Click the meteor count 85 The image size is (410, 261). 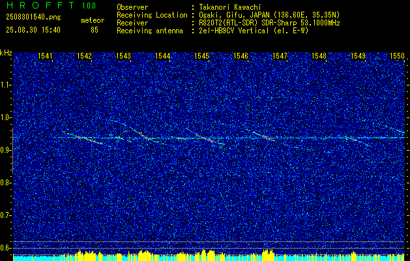pos(95,30)
